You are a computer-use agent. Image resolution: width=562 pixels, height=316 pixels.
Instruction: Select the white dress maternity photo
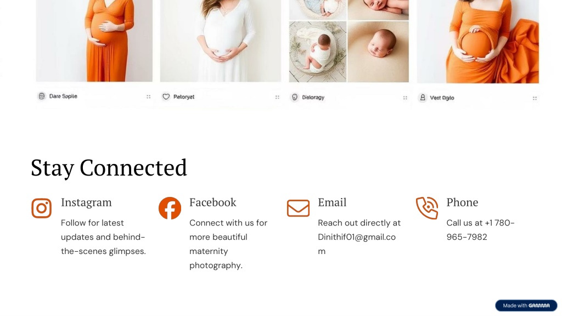tap(221, 41)
